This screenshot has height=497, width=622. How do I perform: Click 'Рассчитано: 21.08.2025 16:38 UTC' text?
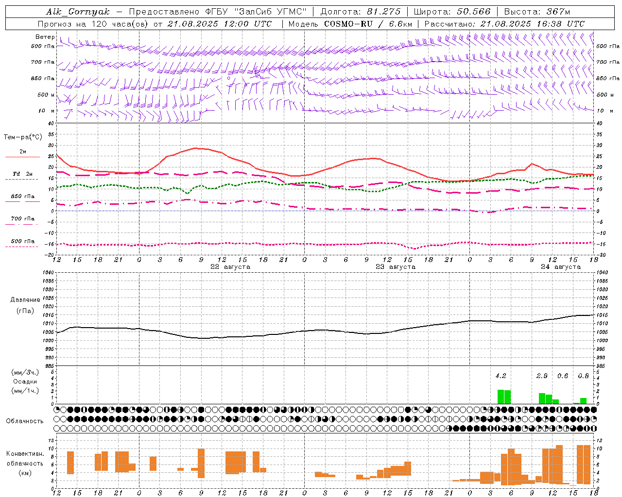[x=504, y=24]
